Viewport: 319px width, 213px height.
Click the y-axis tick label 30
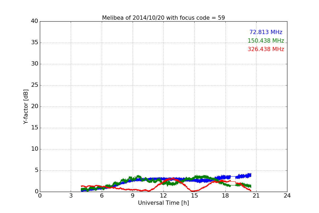[x=35, y=64]
